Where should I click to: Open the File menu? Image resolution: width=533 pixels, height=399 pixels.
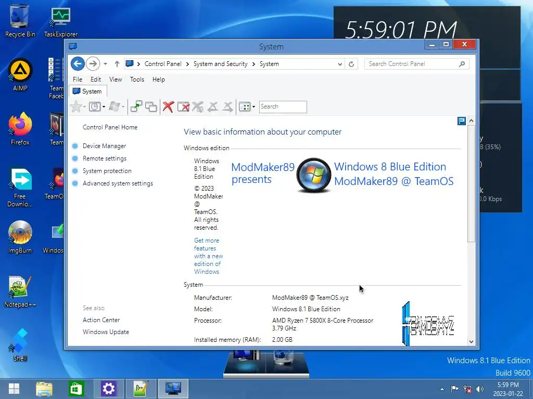coord(78,79)
